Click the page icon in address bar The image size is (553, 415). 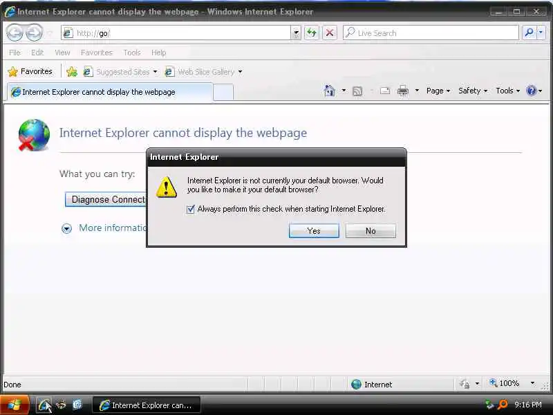68,33
